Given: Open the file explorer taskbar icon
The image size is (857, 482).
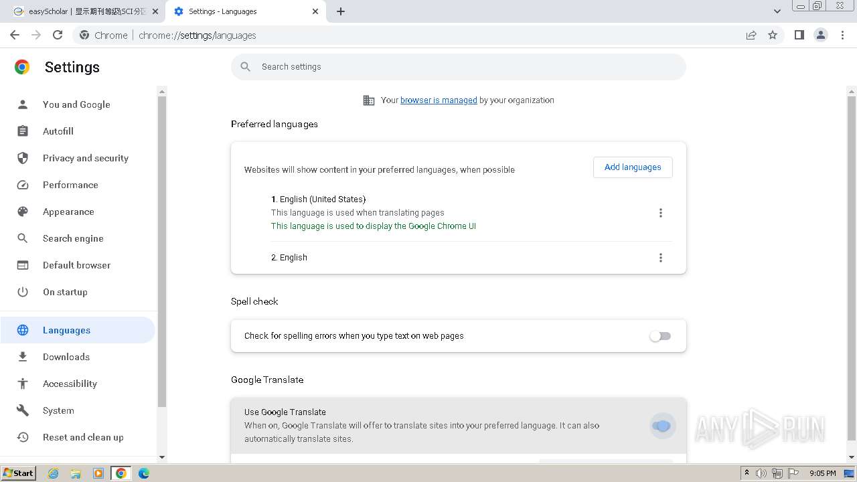Looking at the screenshot, I should coord(76,473).
